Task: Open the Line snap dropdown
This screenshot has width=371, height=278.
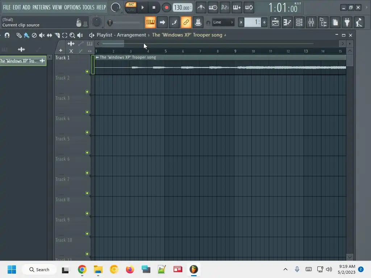Action: click(x=223, y=22)
